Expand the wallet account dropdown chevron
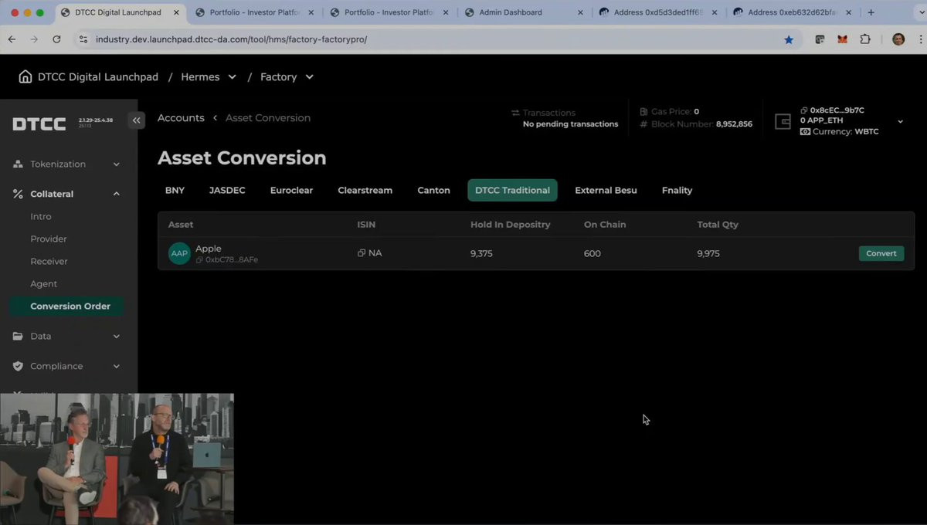927x525 pixels. [x=900, y=122]
